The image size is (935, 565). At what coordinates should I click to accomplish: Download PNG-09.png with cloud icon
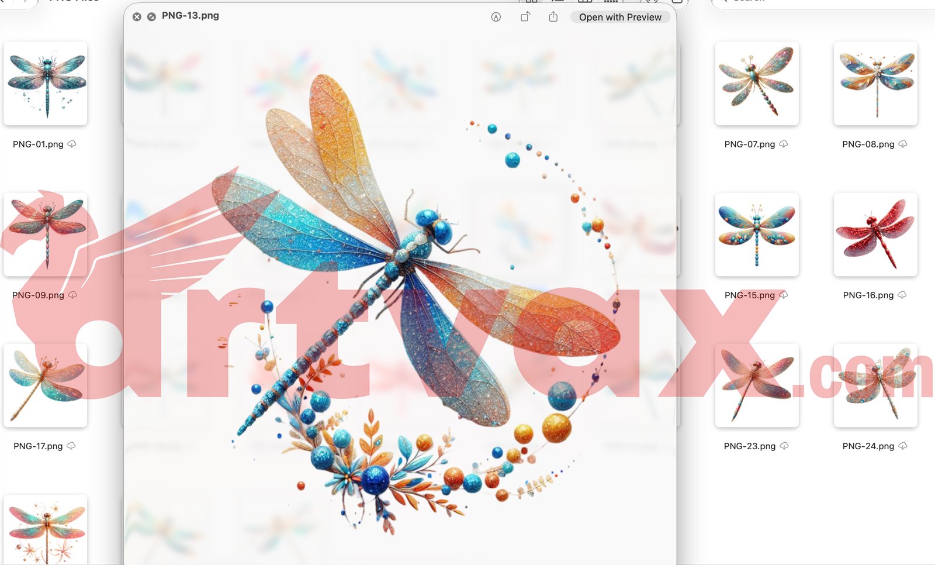tap(72, 295)
